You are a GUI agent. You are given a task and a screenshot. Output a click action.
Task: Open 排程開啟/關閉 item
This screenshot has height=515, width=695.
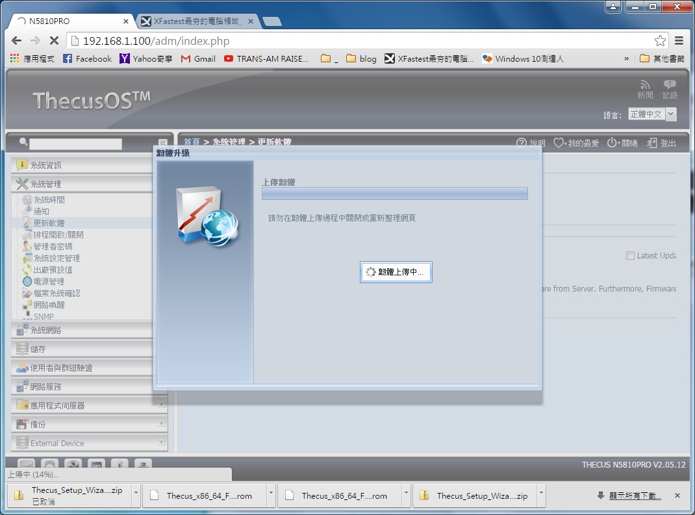pos(58,235)
